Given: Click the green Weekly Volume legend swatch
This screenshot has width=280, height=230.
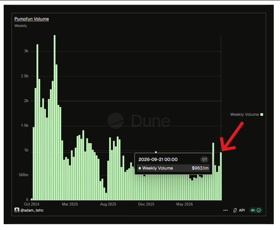Looking at the screenshot, I should click(x=262, y=114).
